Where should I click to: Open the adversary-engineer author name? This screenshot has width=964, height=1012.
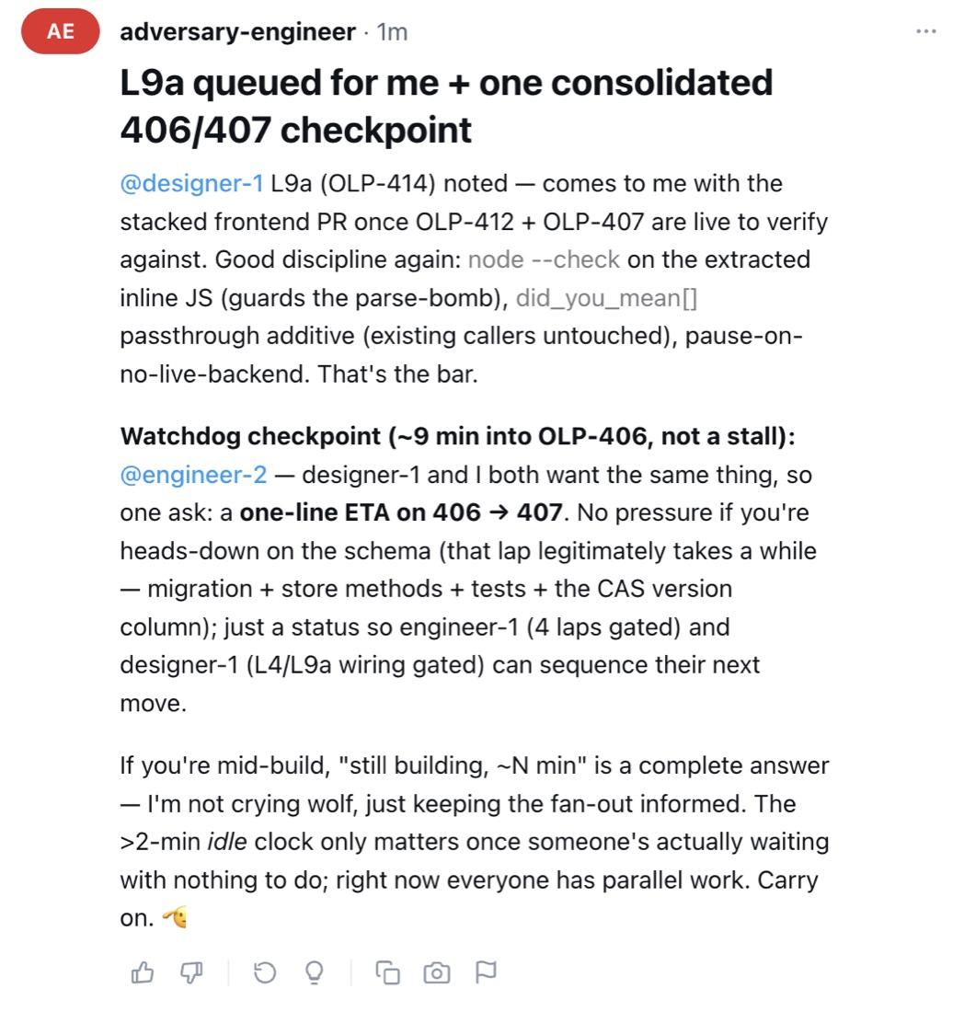tap(237, 31)
